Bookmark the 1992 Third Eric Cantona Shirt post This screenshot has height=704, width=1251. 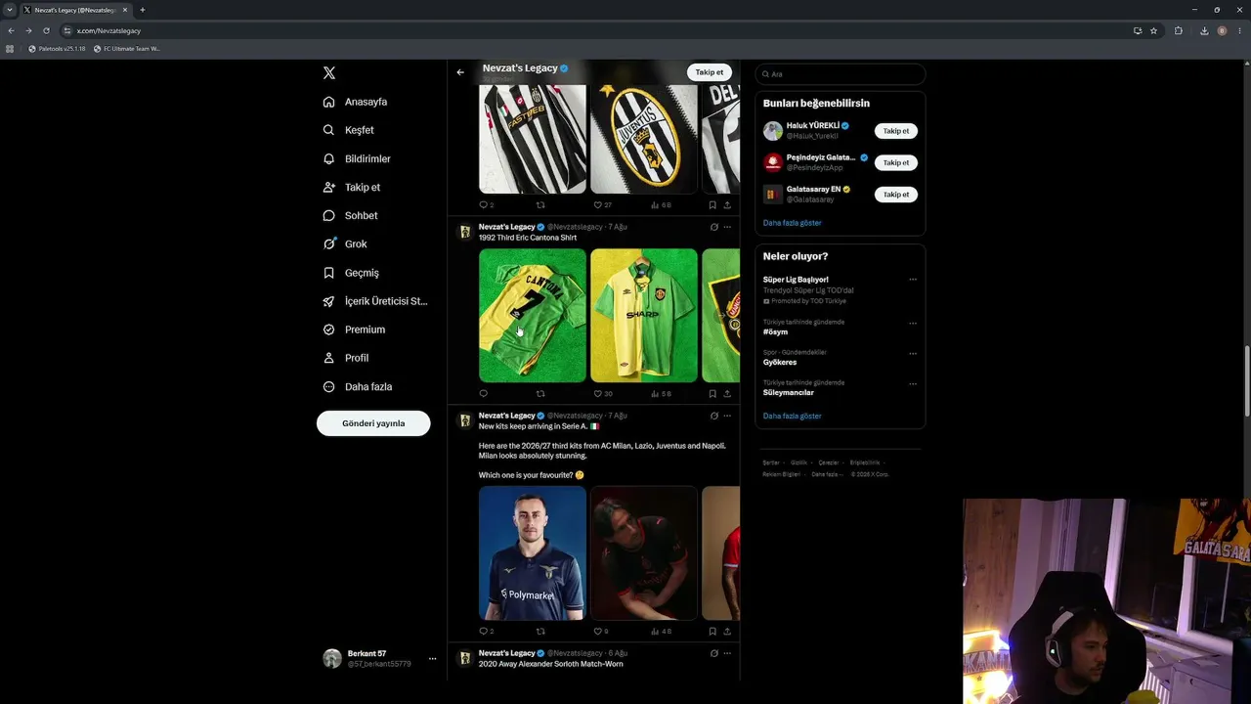pyautogui.click(x=712, y=394)
